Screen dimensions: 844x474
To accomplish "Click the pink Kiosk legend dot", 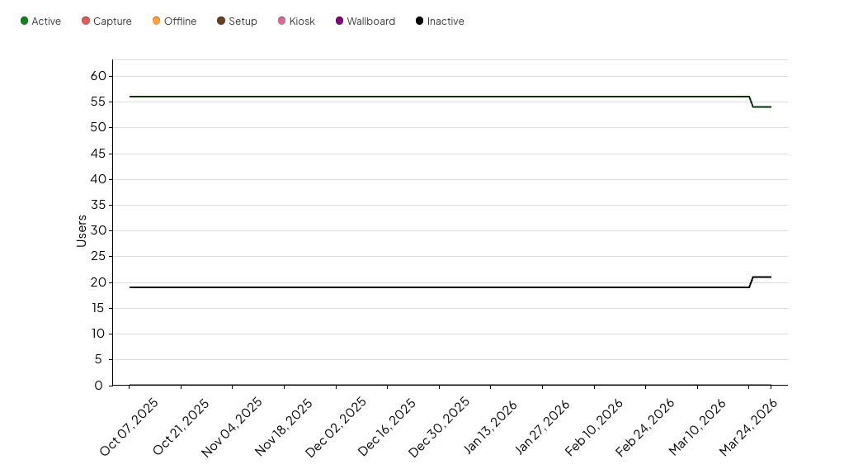I will [282, 21].
